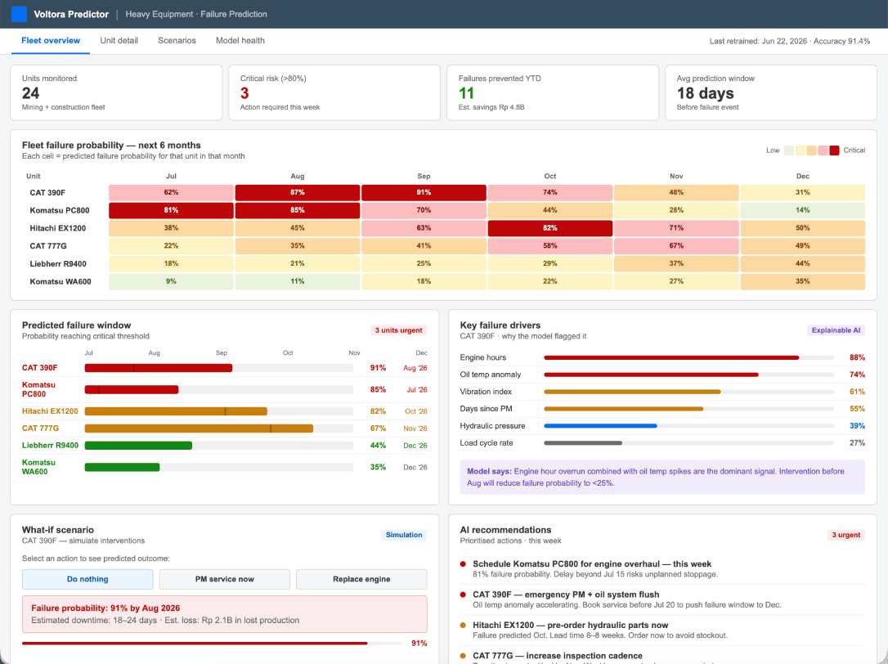Click the blue Voltora Predictor logo square
Image resolution: width=888 pixels, height=664 pixels.
[x=20, y=14]
